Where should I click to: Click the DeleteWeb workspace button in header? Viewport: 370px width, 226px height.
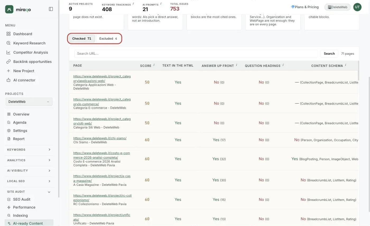tap(337, 7)
